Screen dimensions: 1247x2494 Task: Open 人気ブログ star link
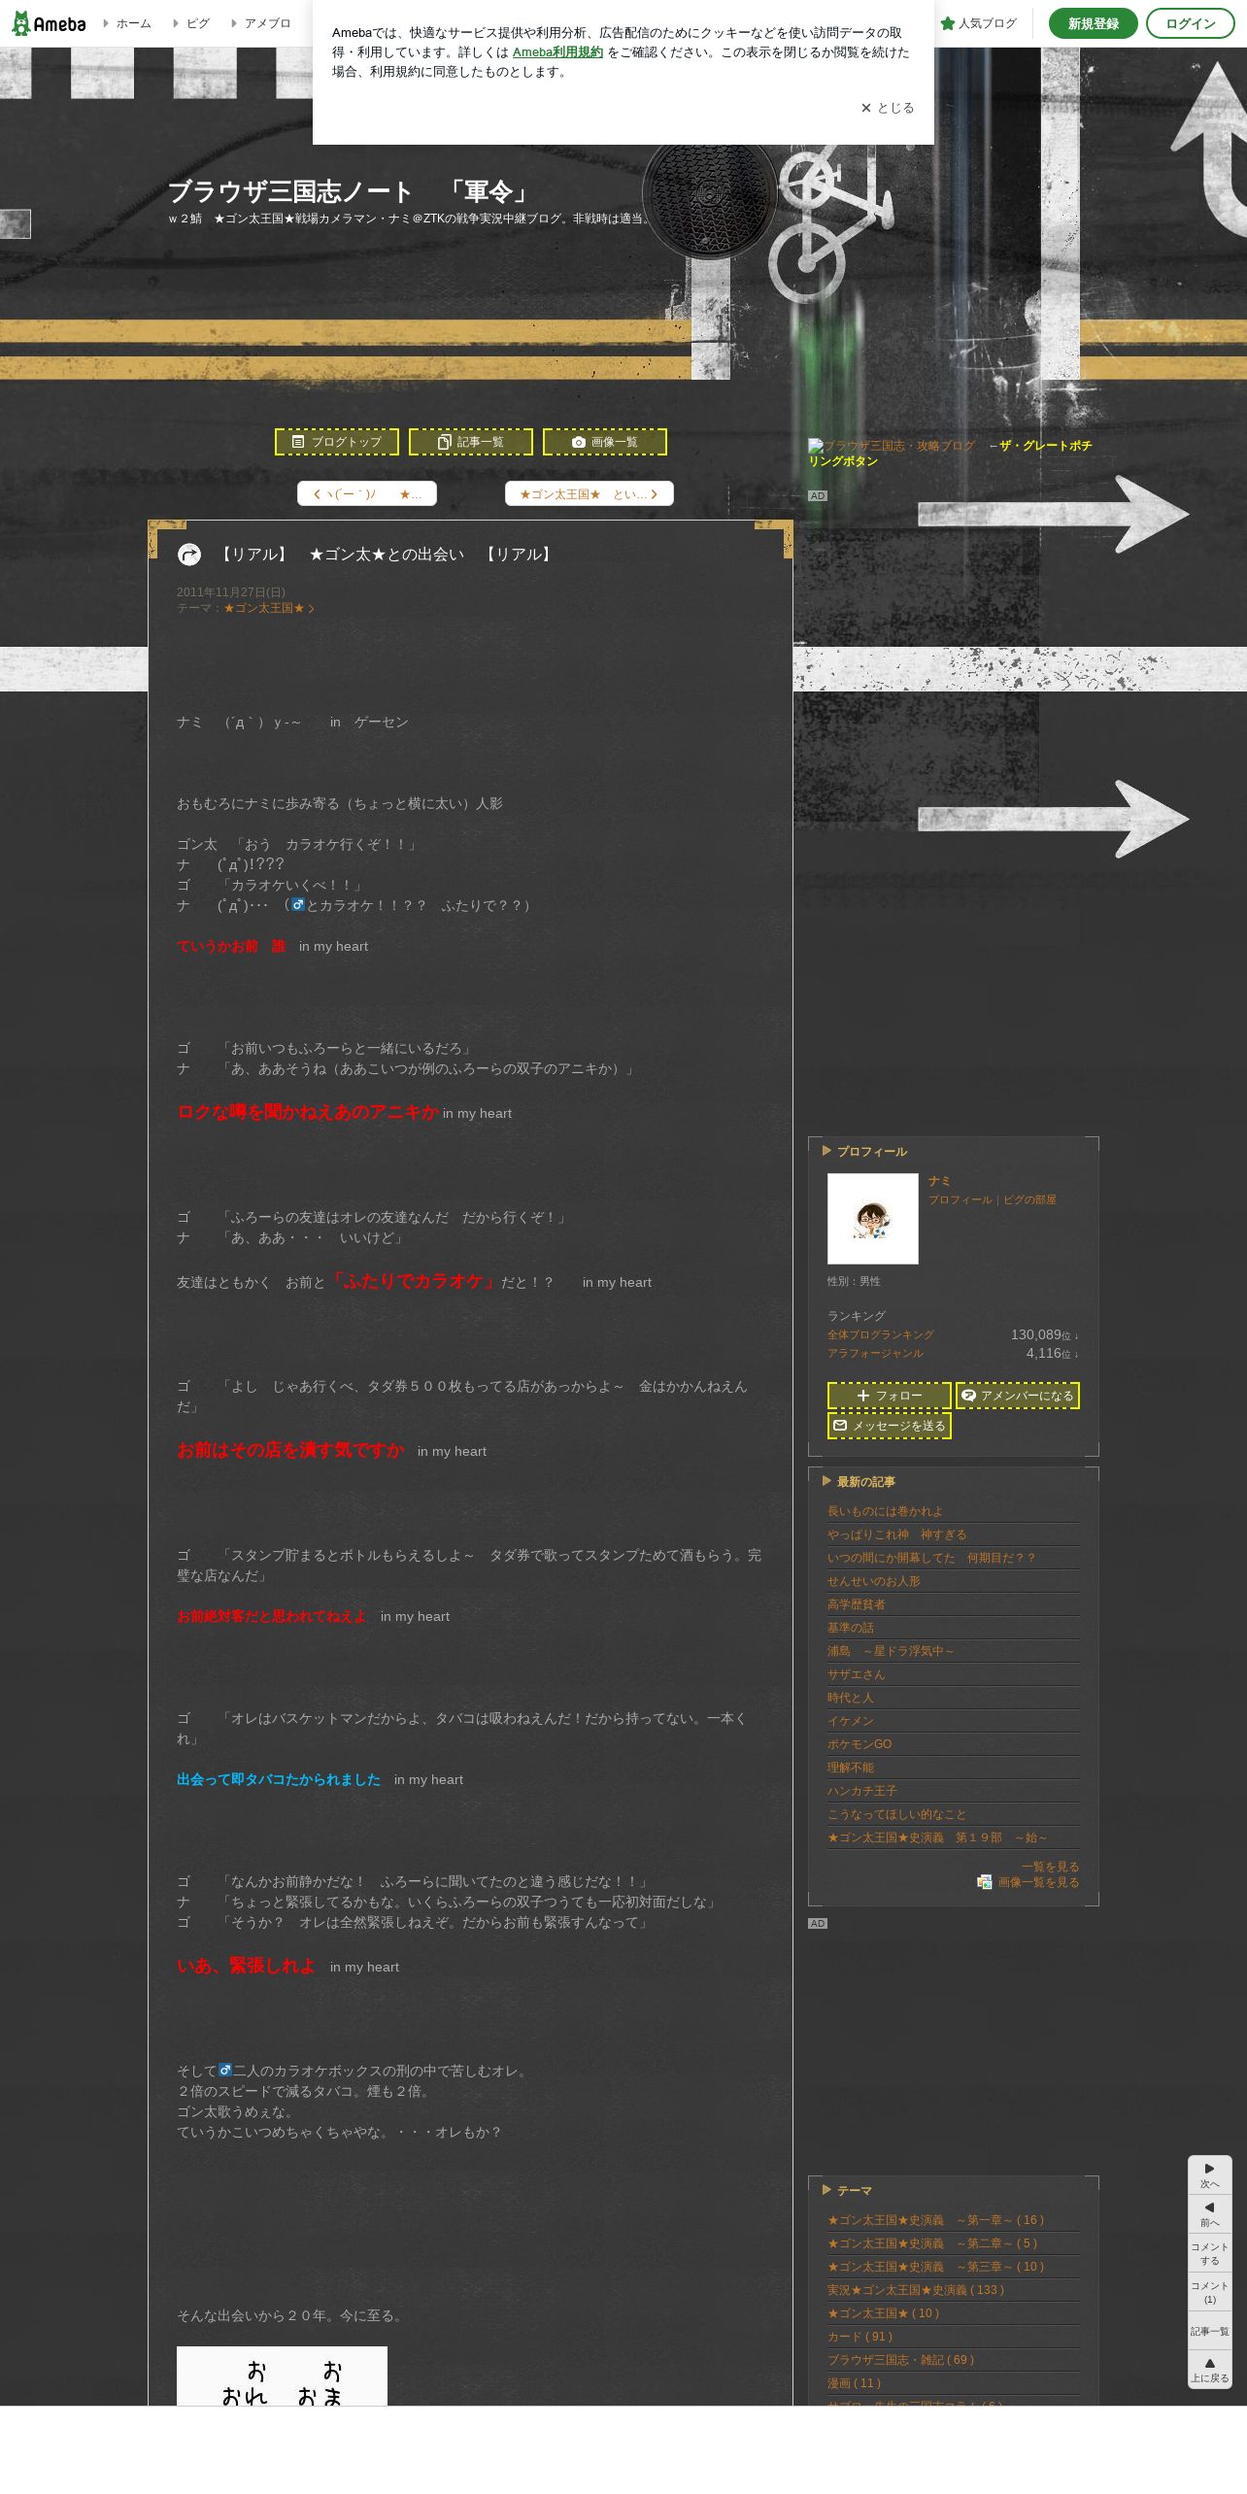979,23
